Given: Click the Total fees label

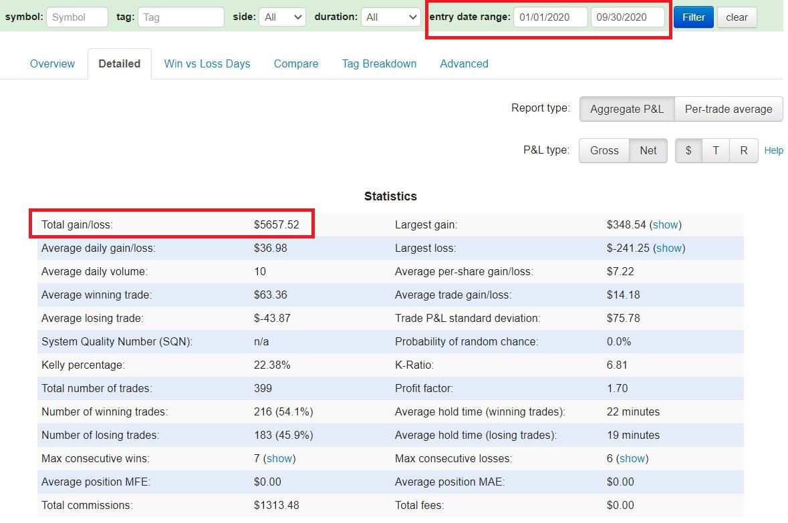Looking at the screenshot, I should [420, 506].
